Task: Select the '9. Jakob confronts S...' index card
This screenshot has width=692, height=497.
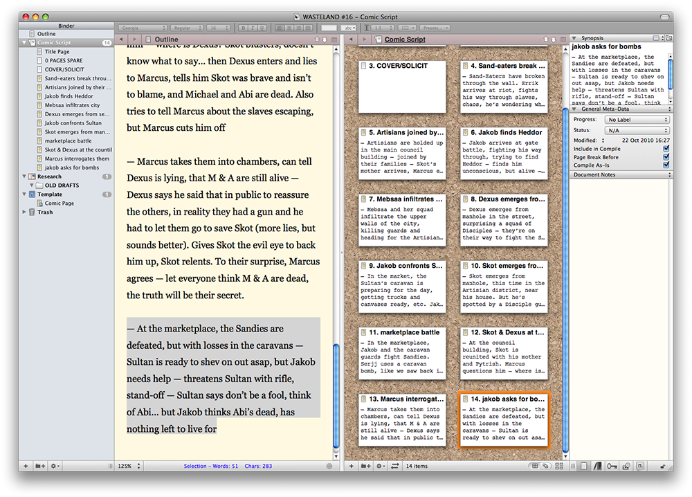Action: pos(402,284)
